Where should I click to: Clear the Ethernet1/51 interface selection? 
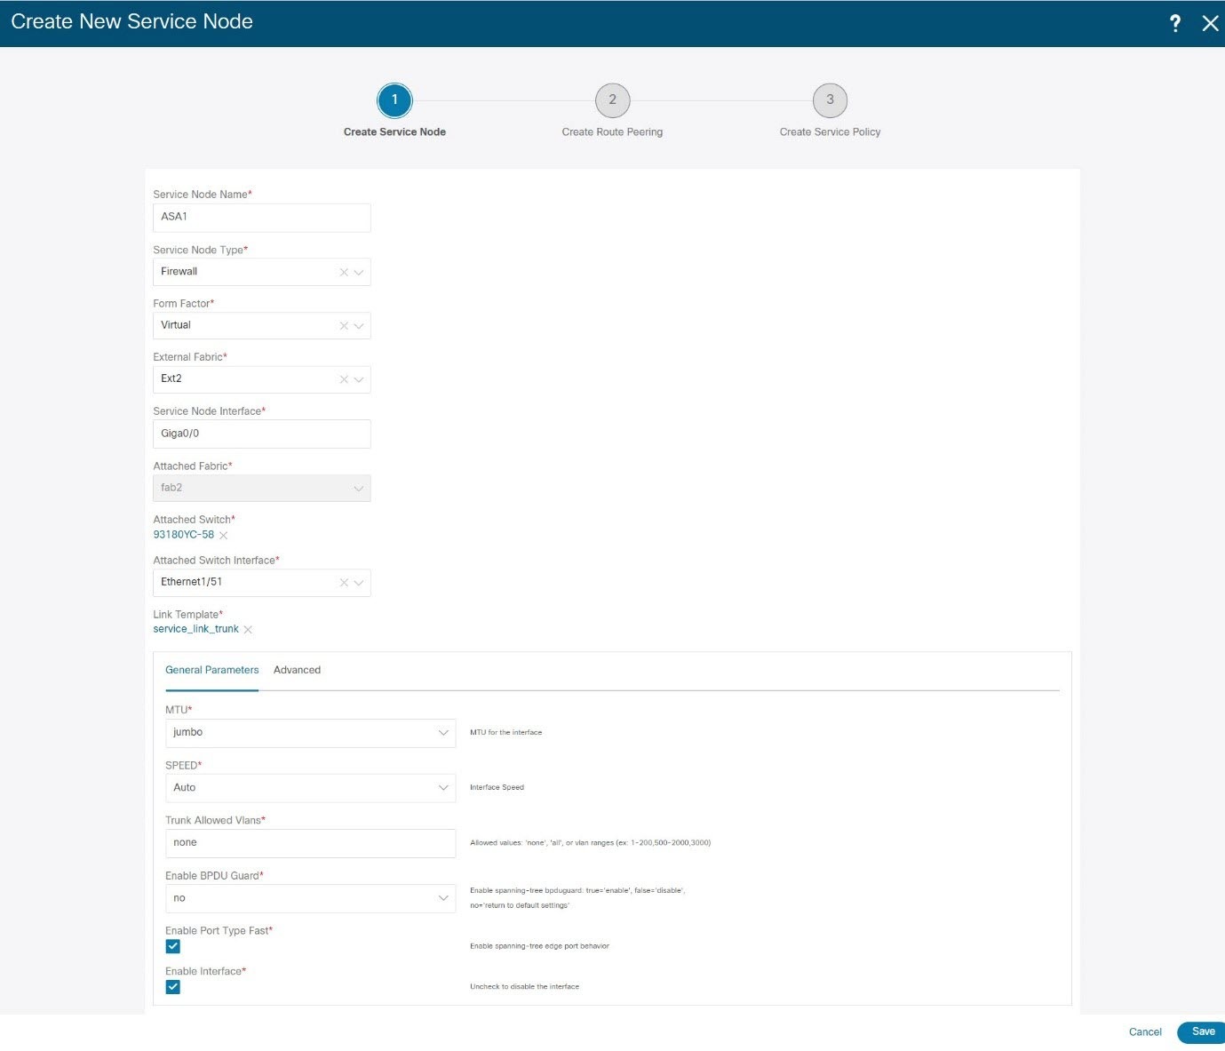[343, 582]
